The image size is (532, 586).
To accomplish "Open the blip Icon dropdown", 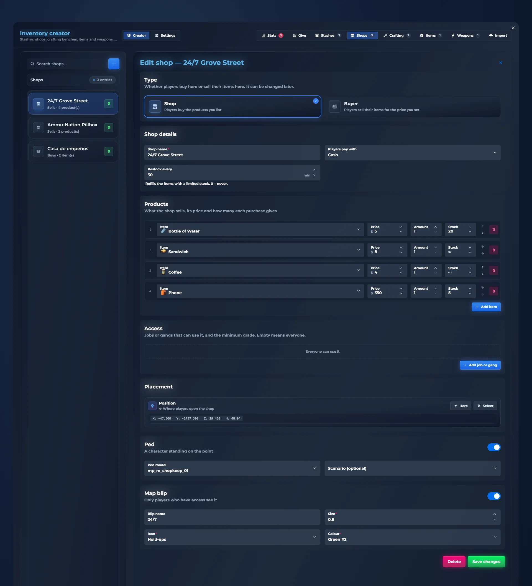I will (232, 537).
